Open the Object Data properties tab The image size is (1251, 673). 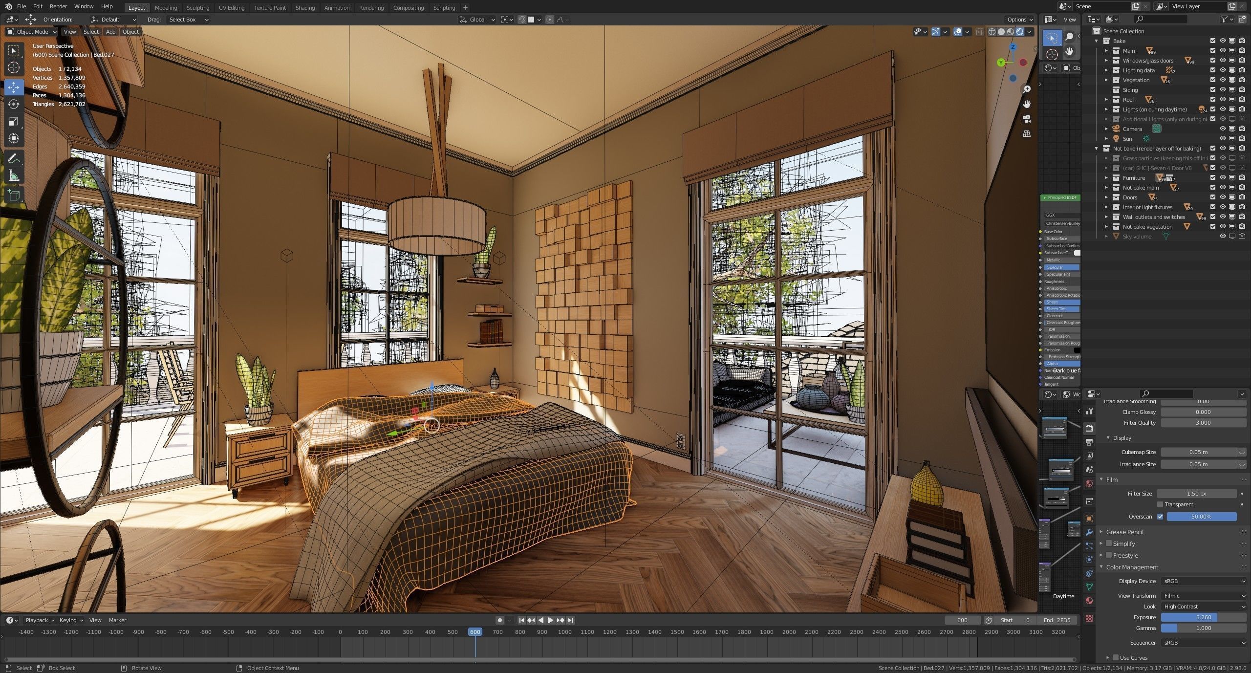(x=1089, y=586)
